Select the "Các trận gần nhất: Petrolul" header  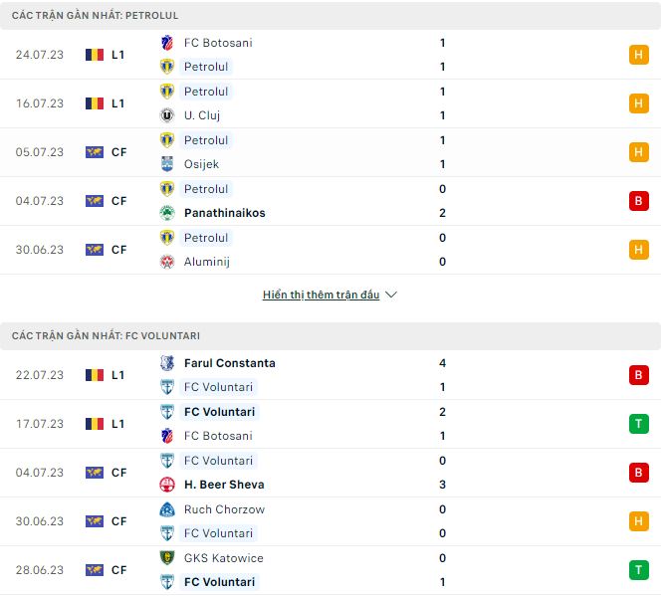[96, 16]
